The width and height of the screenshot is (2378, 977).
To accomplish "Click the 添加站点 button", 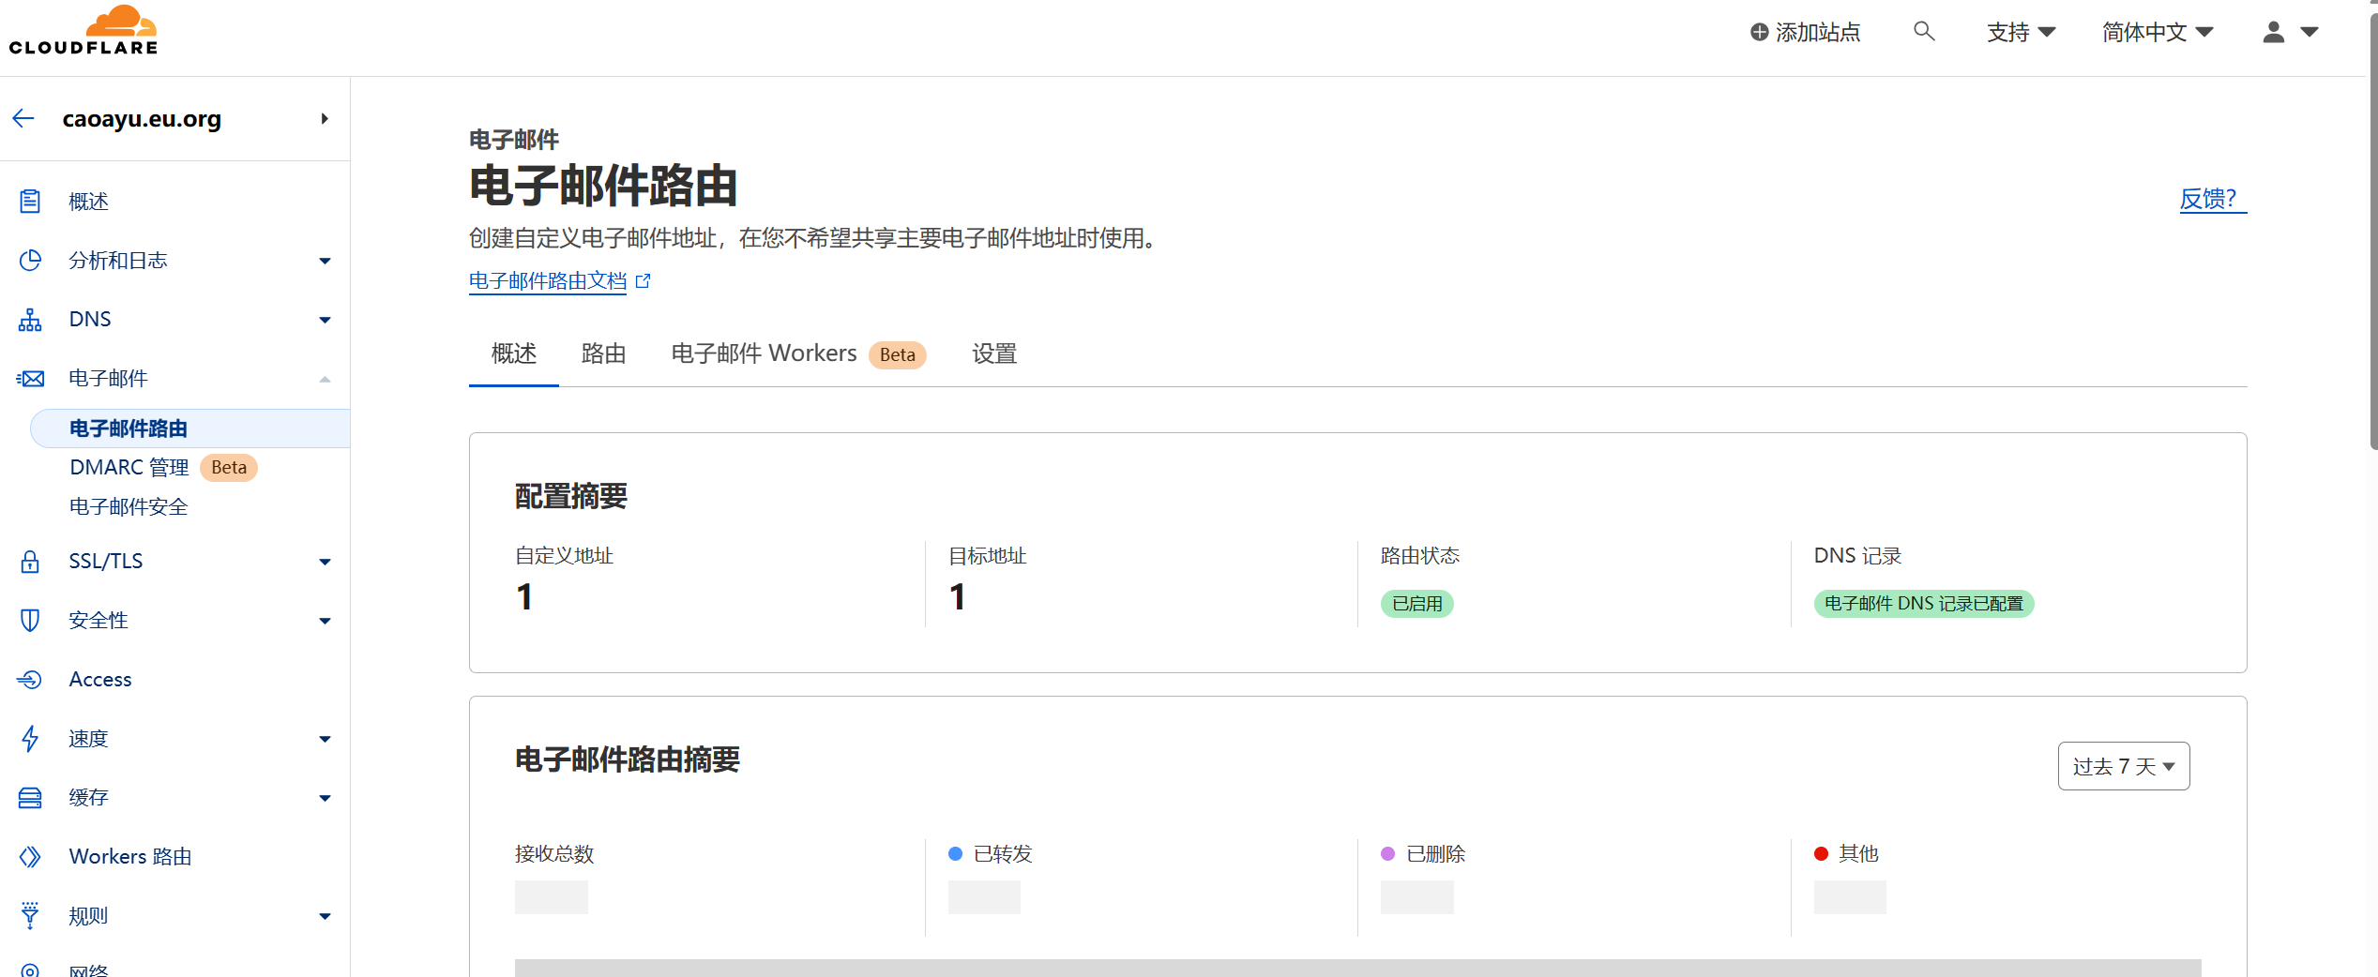I will point(1806,32).
